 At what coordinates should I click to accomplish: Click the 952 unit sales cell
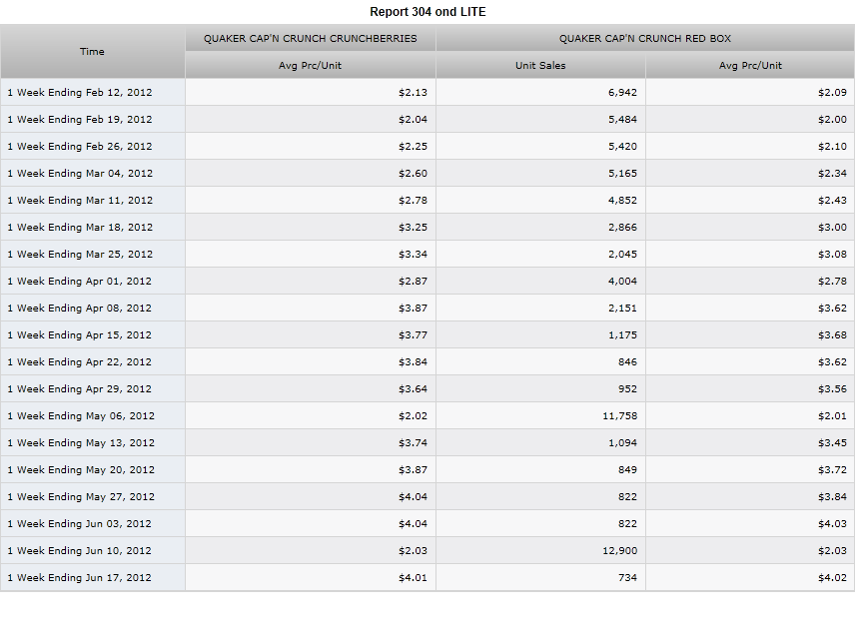[x=540, y=389]
